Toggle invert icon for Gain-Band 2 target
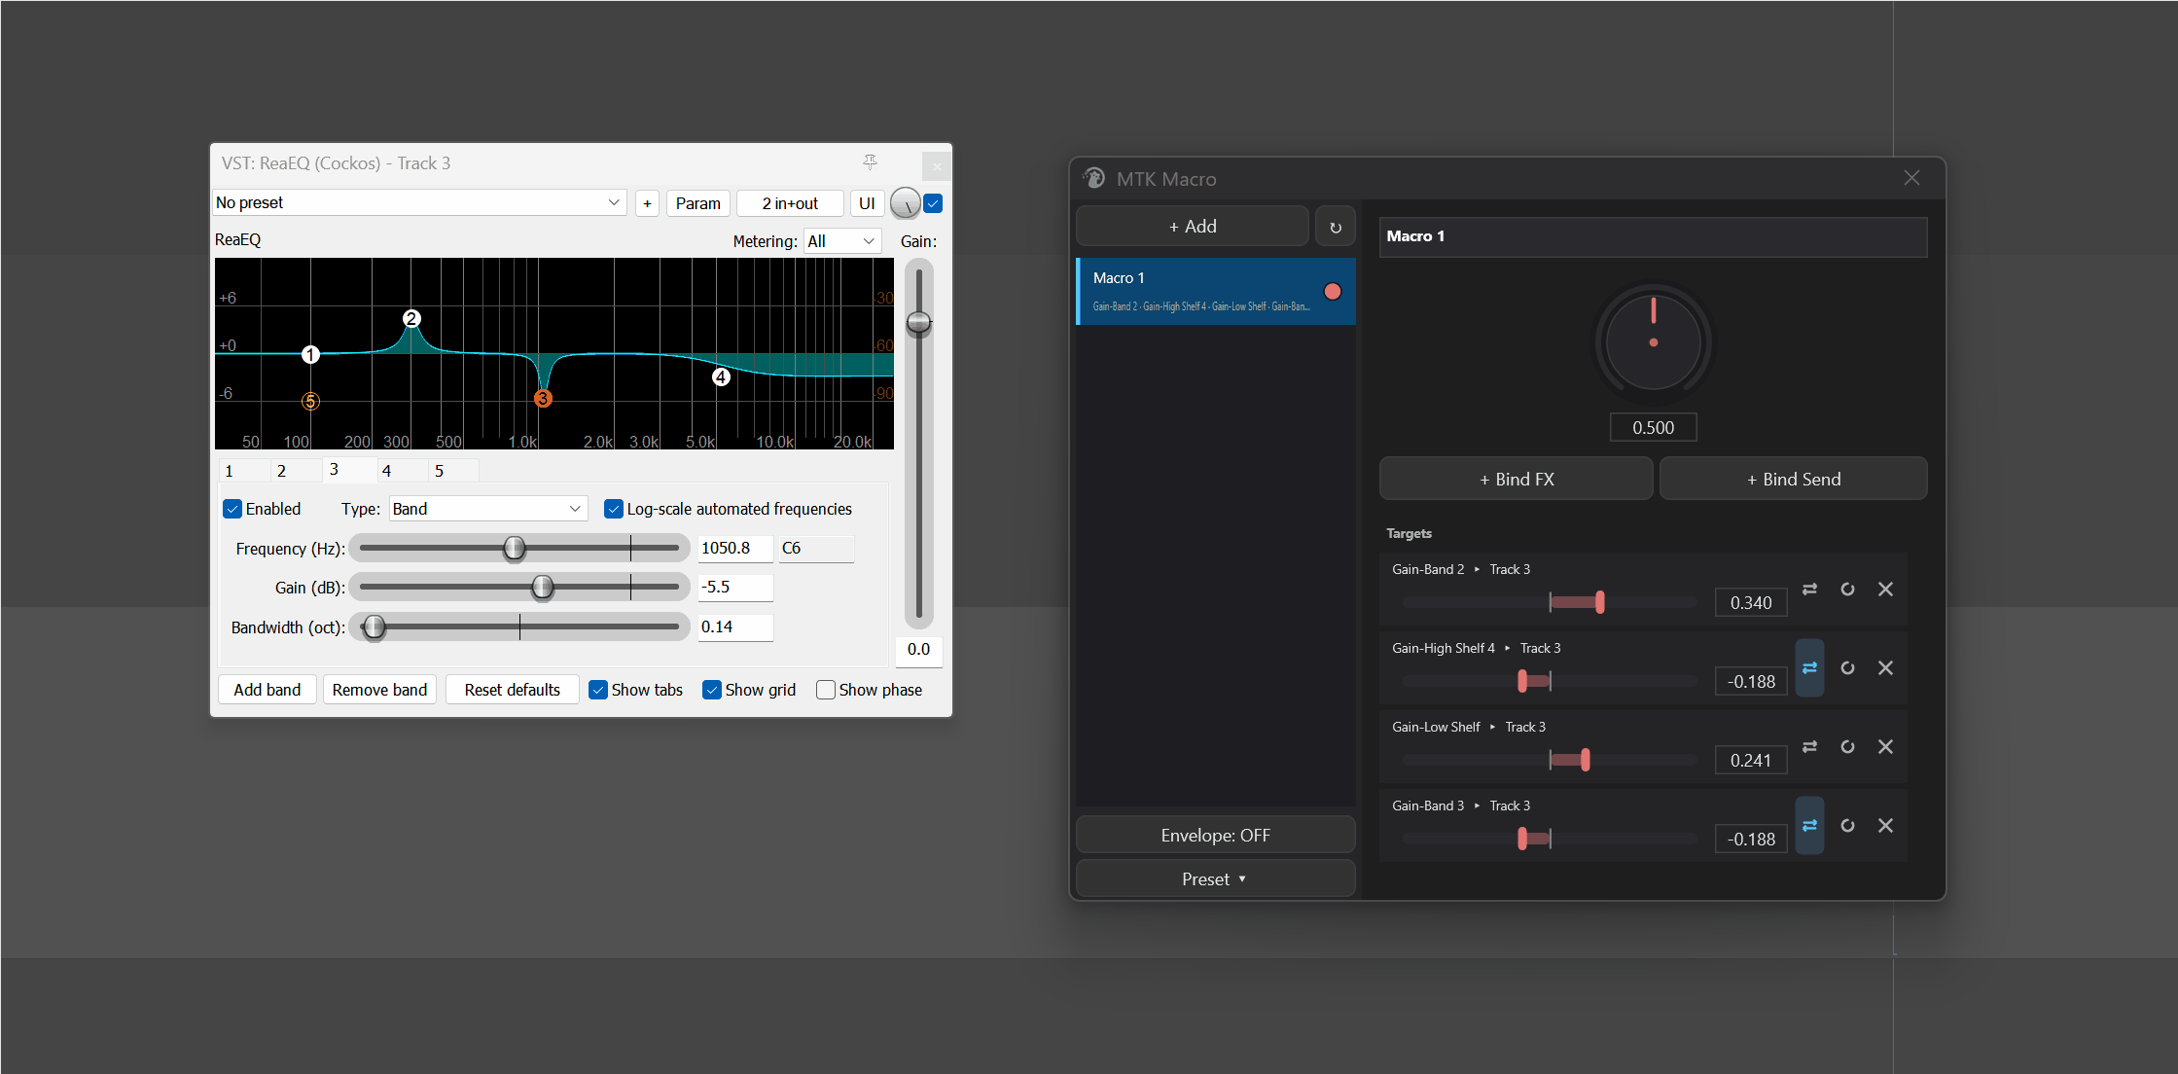This screenshot has width=2178, height=1074. click(x=1809, y=590)
